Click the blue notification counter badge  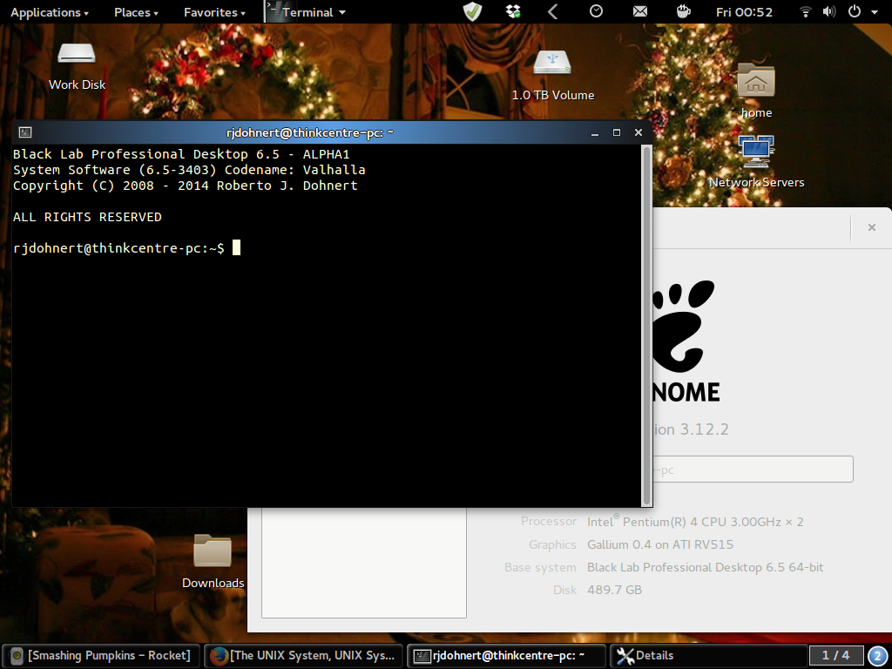point(878,656)
